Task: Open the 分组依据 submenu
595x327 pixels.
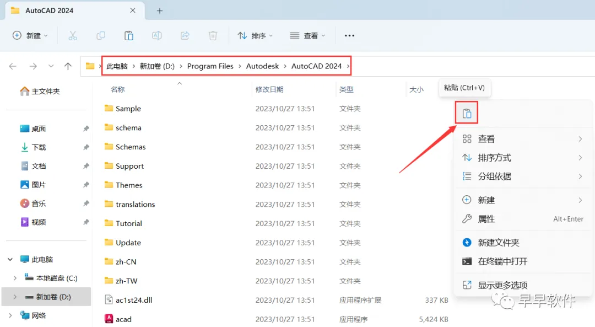Action: tap(522, 176)
